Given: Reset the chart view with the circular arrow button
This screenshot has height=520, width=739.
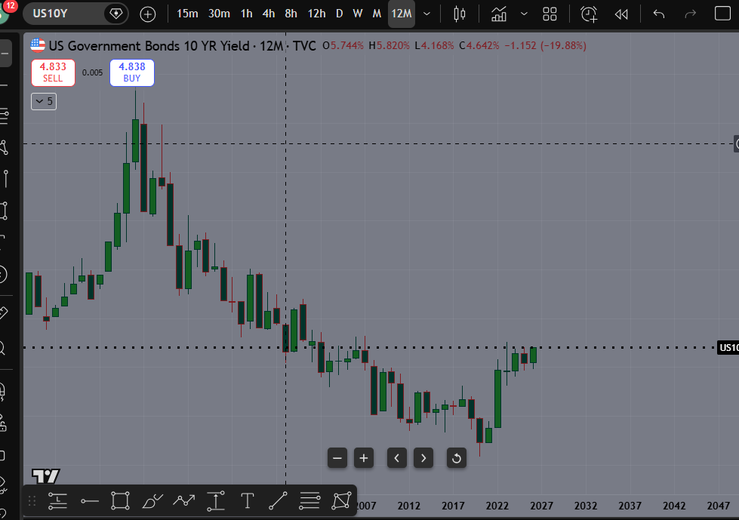Looking at the screenshot, I should [x=457, y=458].
